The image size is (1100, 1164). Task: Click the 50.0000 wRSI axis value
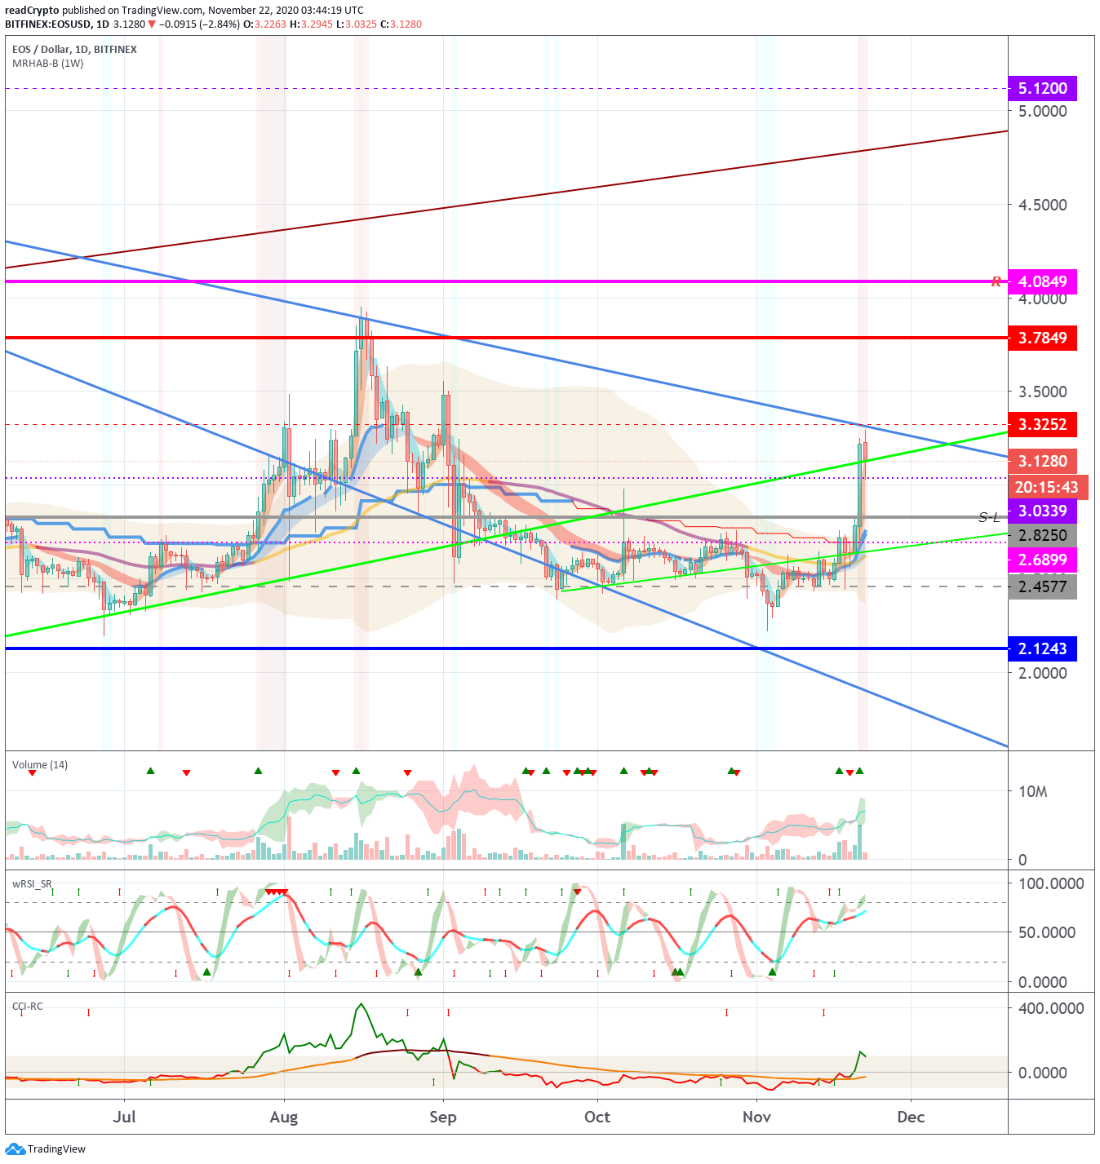pos(1047,932)
